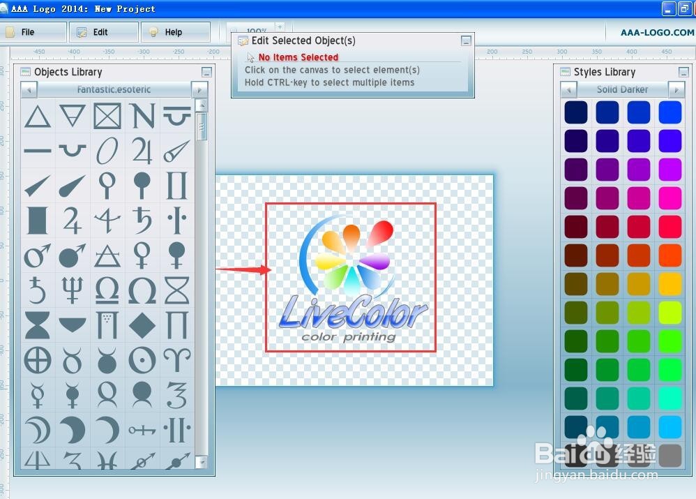Open the File menu
Viewport: 696px width, 499px height.
point(33,32)
